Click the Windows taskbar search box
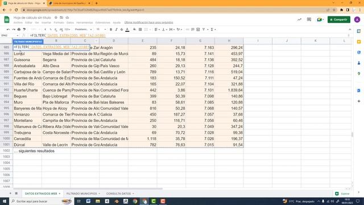This screenshot has height=205, width=364. click(42, 201)
